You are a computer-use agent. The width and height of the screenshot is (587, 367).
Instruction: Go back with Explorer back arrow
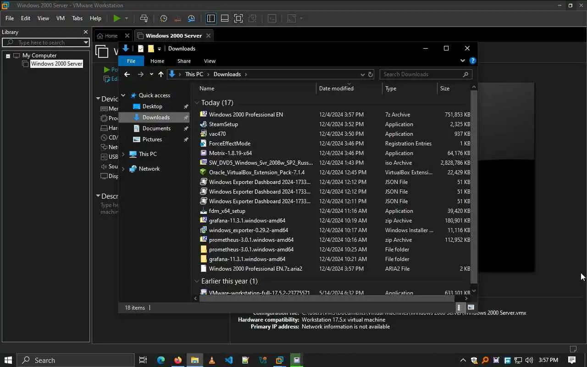127,74
